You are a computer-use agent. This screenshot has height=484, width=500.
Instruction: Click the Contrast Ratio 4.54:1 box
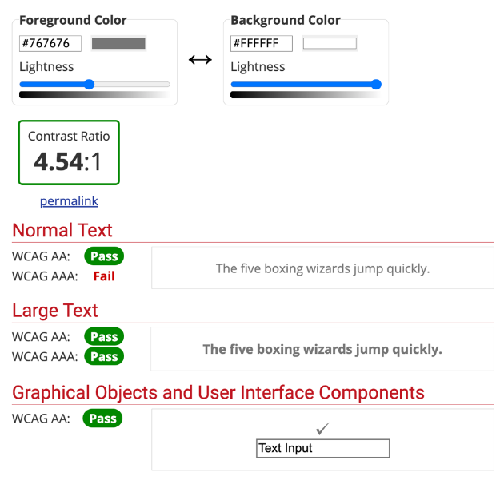coord(69,153)
